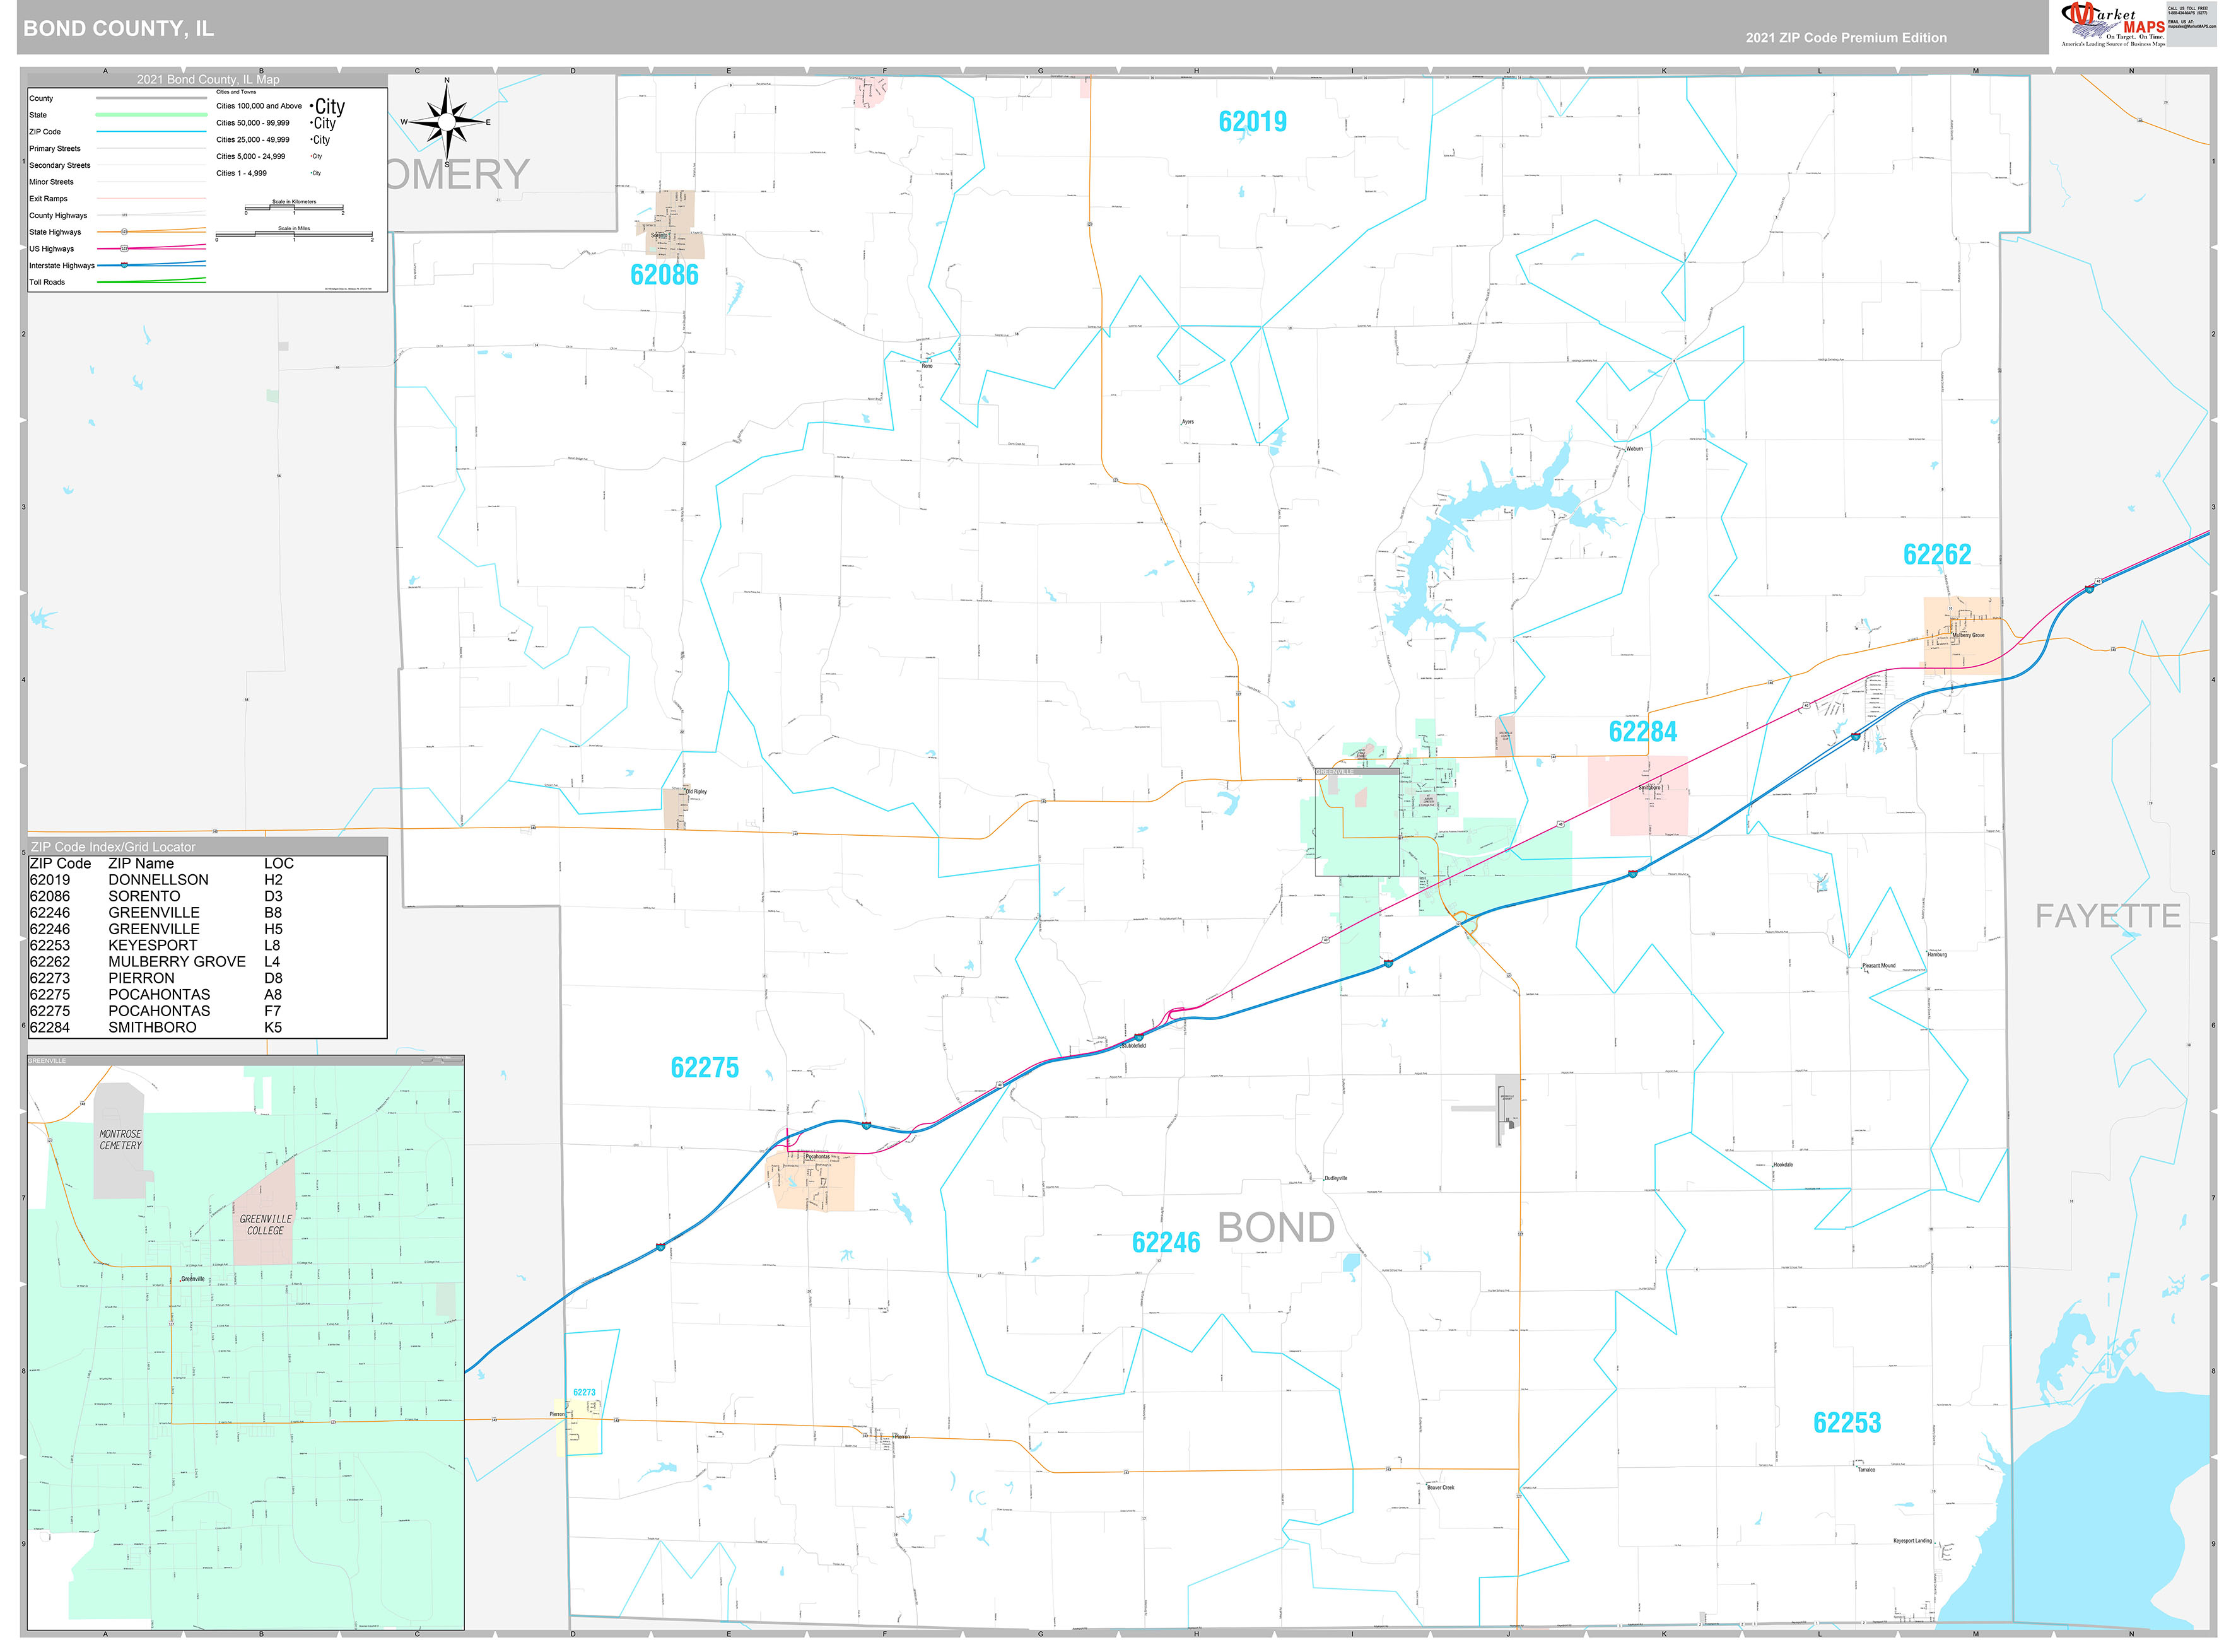Click the blue Interstate Highways line sample in the legend
This screenshot has width=2236, height=1640.
coord(152,265)
